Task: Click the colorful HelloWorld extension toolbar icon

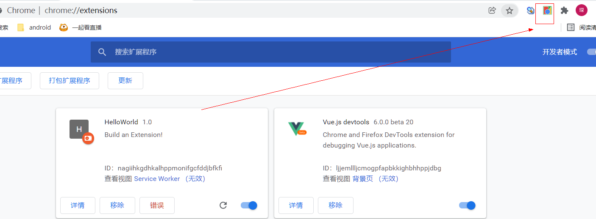Action: [x=547, y=11]
